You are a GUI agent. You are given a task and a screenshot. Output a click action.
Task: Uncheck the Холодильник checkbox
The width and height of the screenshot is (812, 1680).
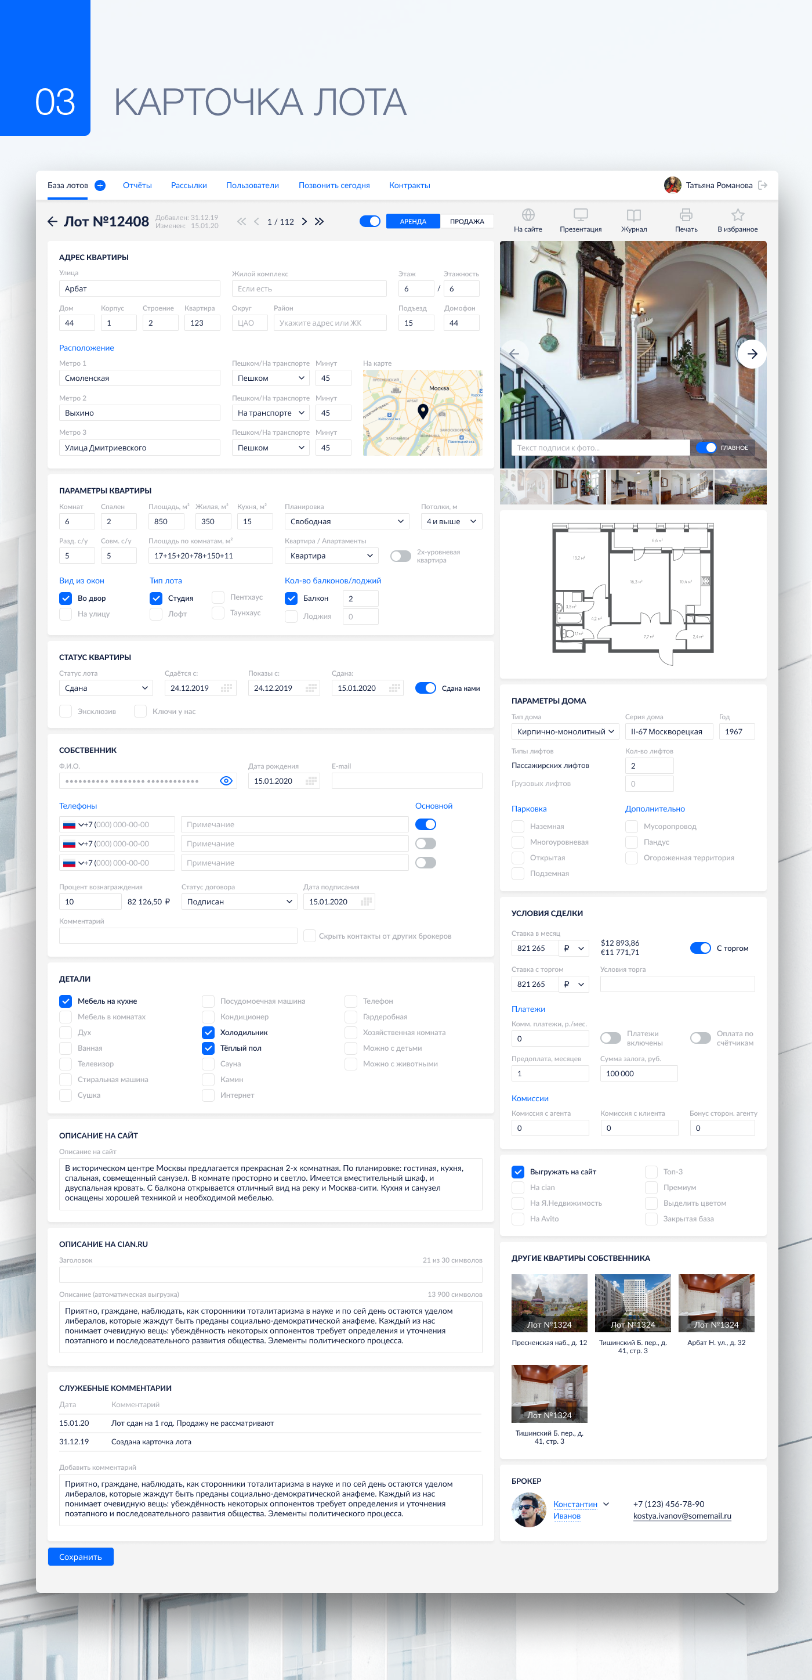[x=209, y=1032]
